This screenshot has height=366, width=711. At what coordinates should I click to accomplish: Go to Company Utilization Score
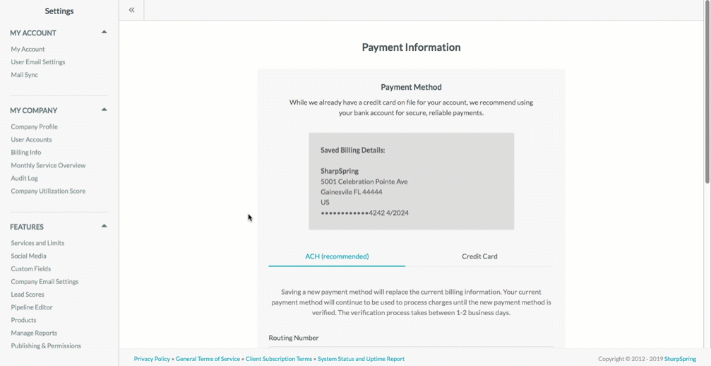(x=48, y=191)
